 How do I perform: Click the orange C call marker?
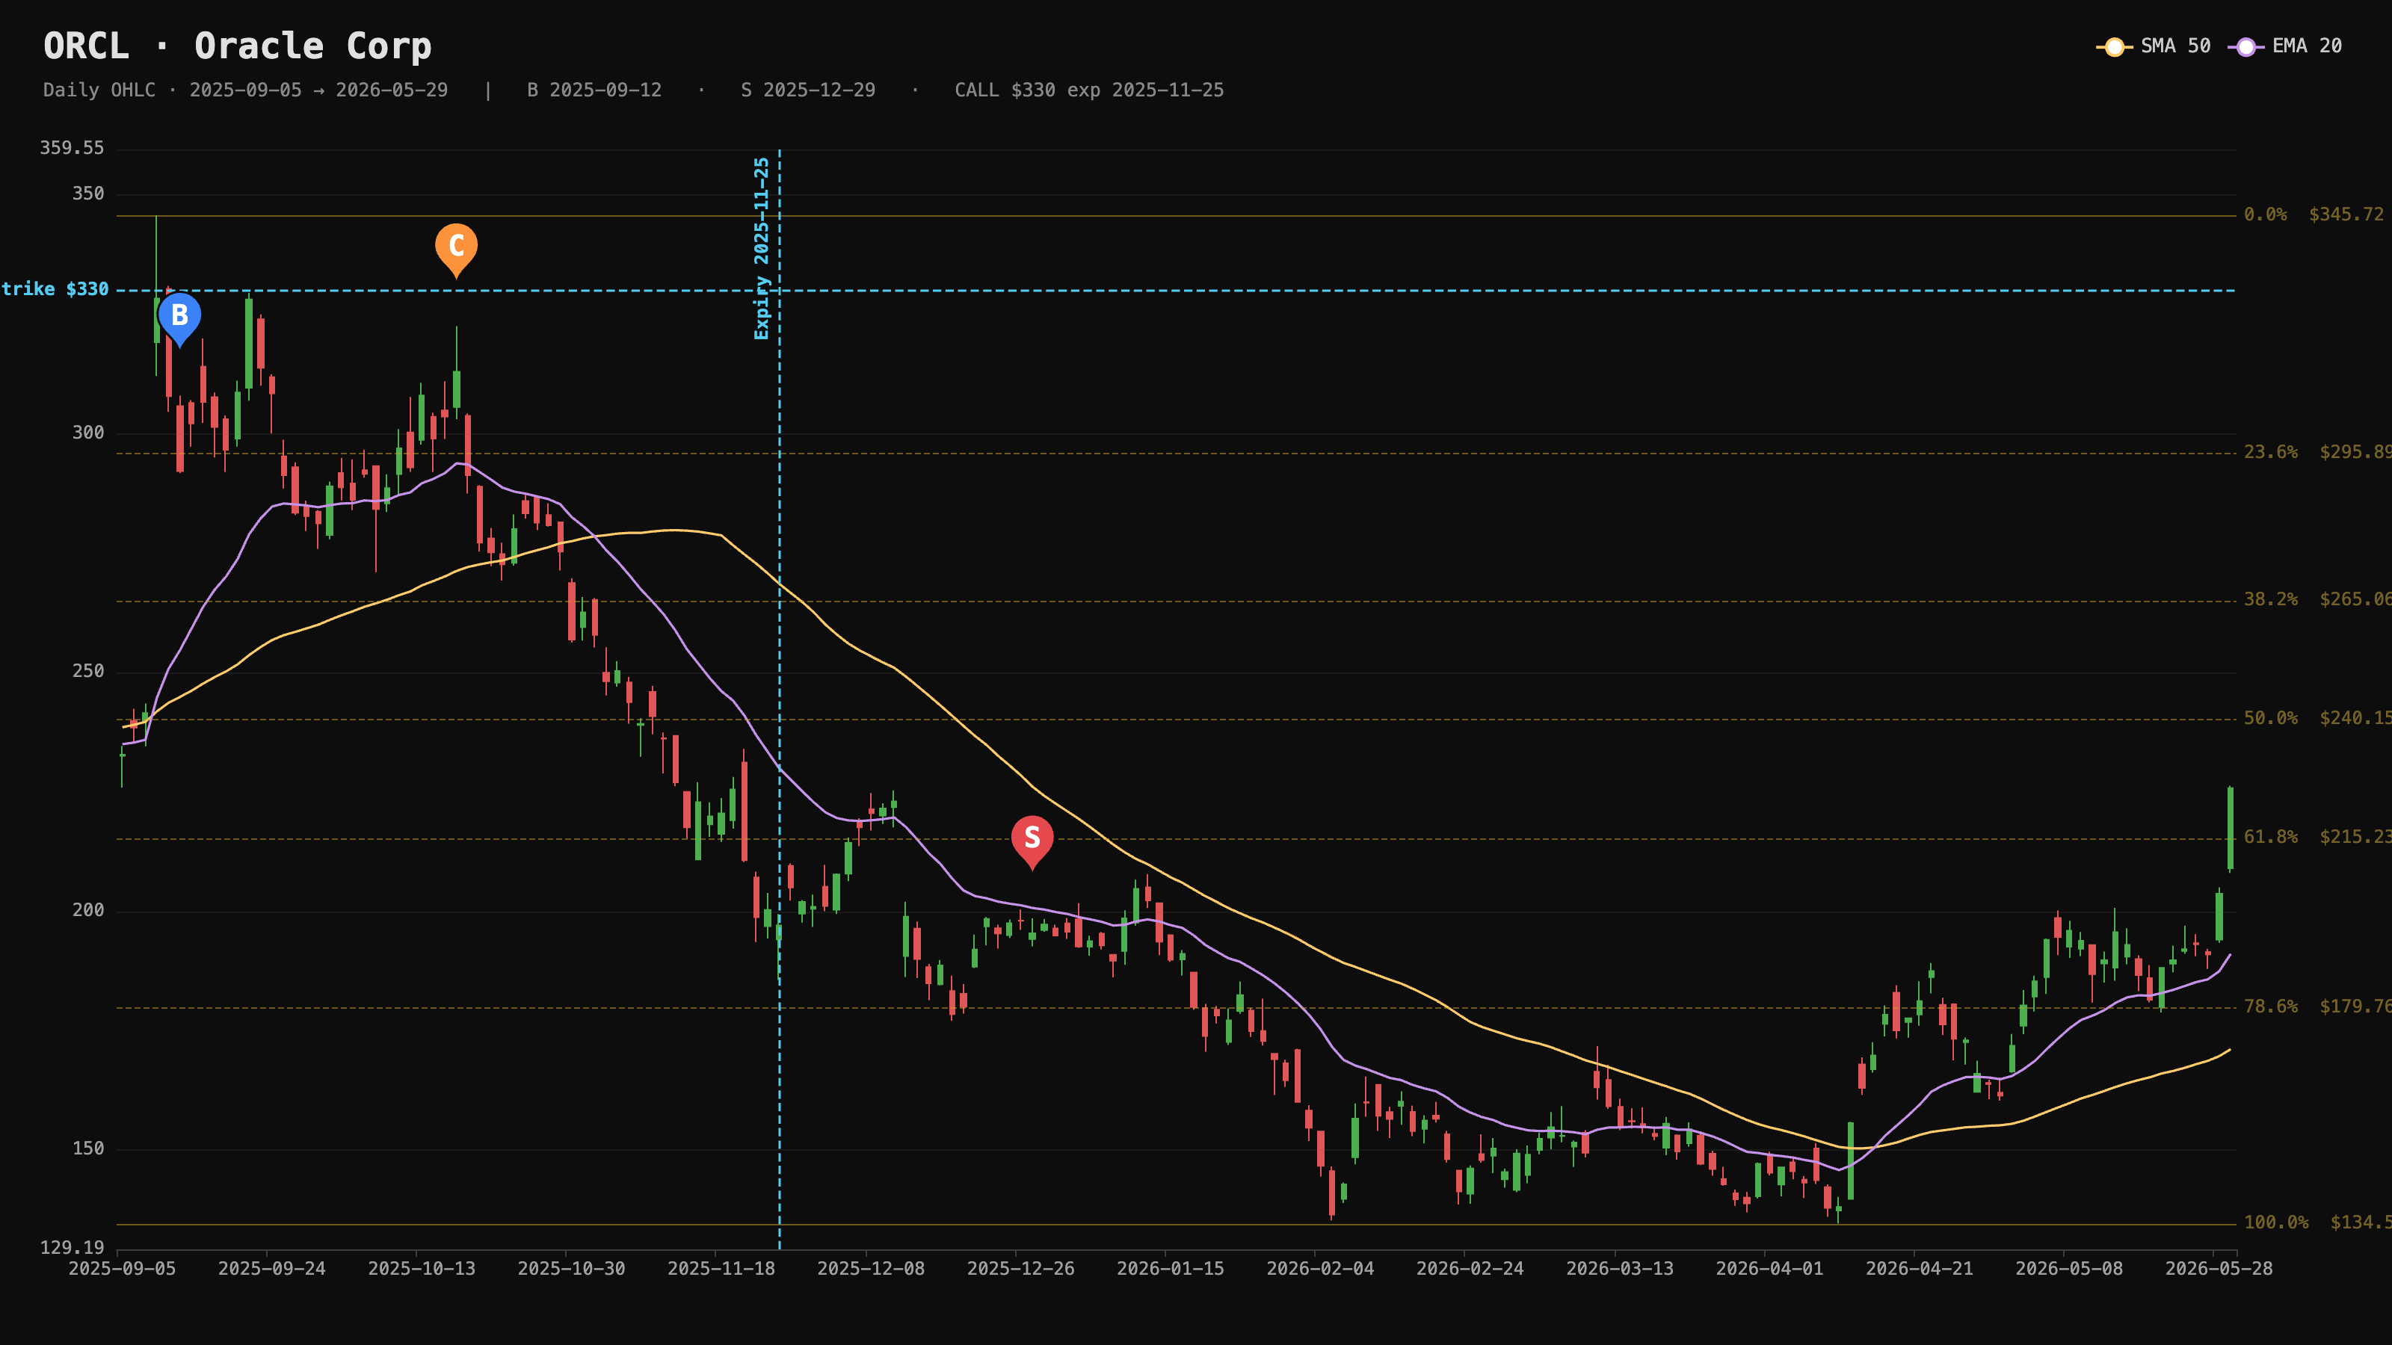456,249
